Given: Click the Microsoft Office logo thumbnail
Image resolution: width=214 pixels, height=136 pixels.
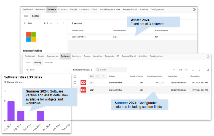Looking at the screenshot, I should pyautogui.click(x=31, y=37).
